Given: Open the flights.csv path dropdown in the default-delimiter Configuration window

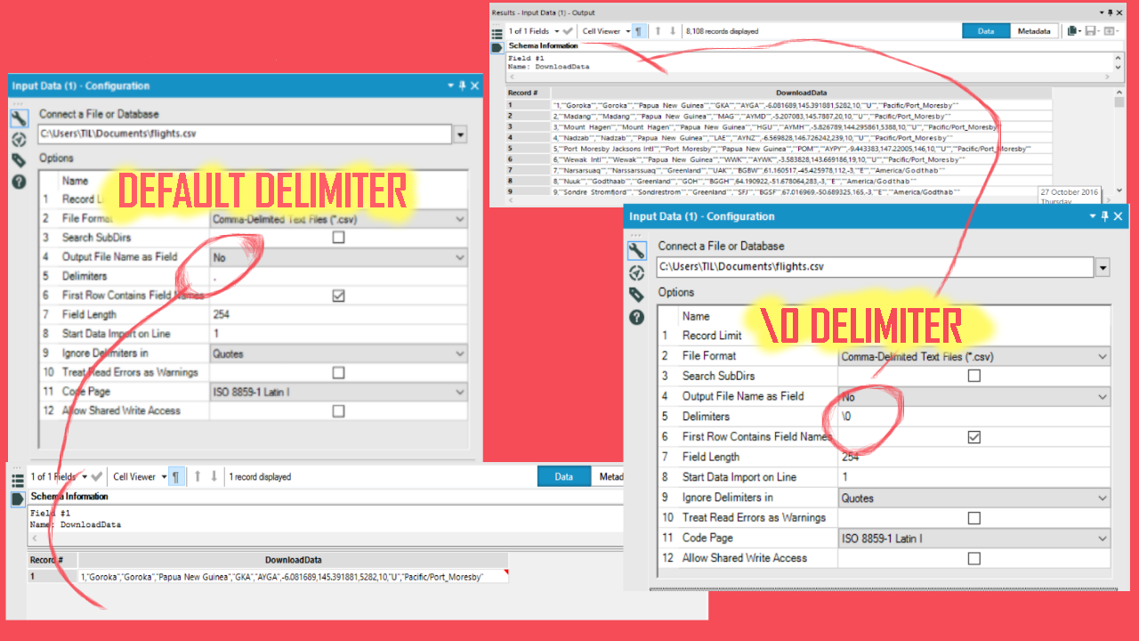Looking at the screenshot, I should point(460,135).
